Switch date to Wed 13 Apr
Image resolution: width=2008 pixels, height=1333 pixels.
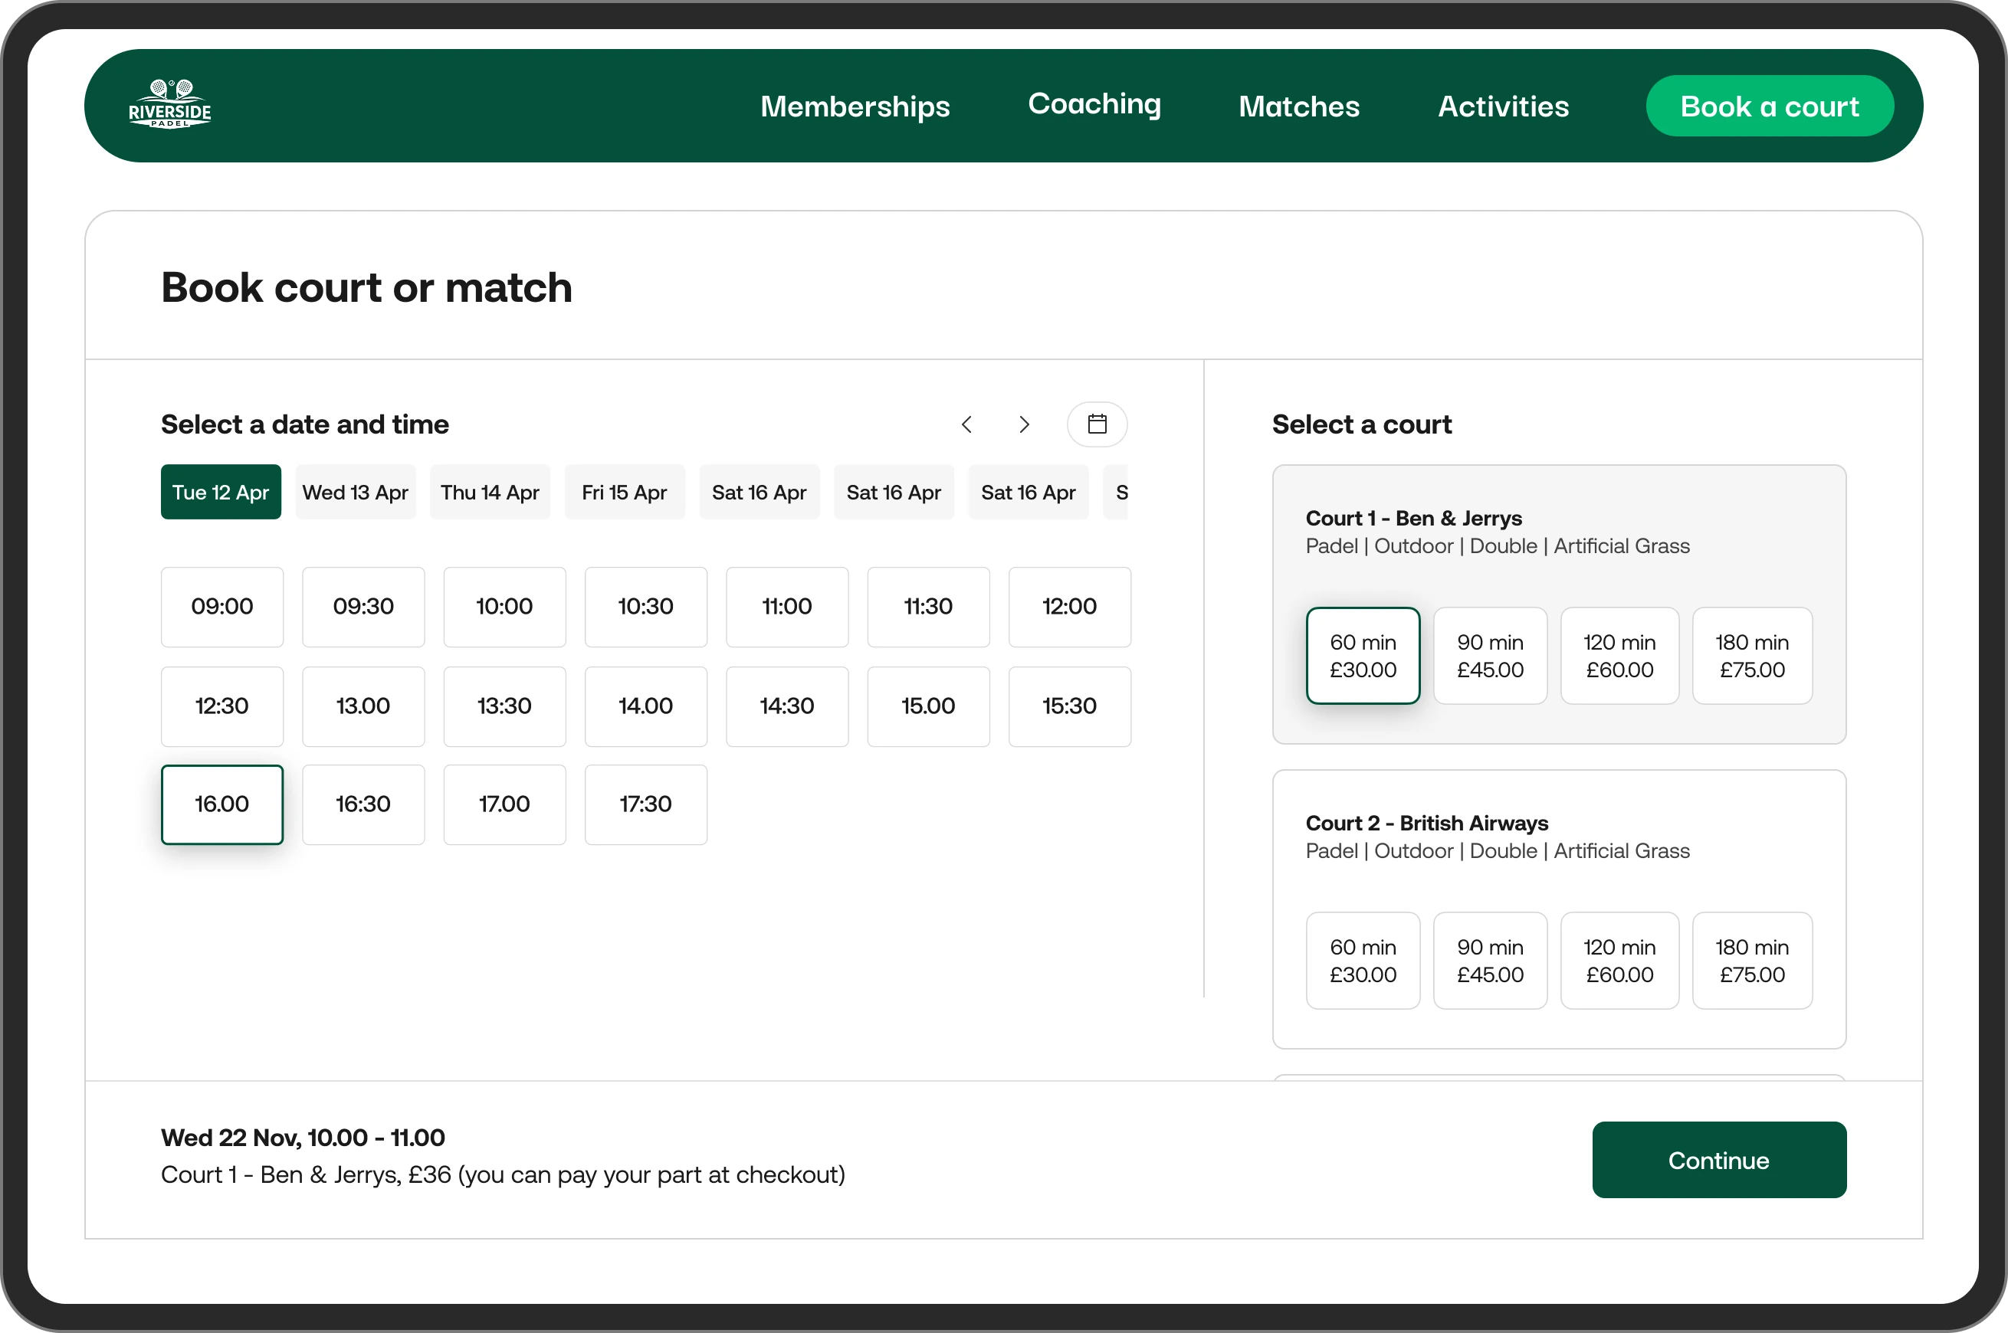click(x=355, y=491)
